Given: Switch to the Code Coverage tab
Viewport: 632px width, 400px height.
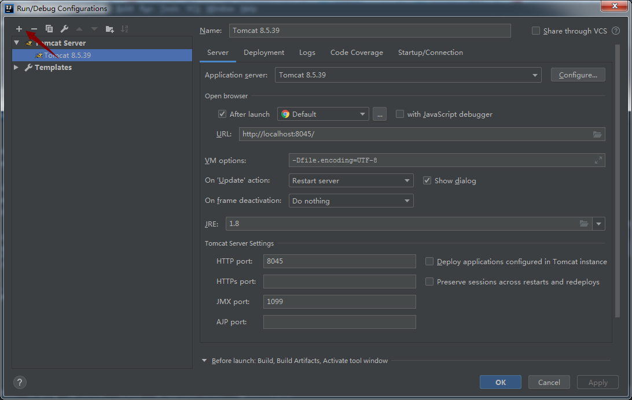Looking at the screenshot, I should (x=357, y=53).
